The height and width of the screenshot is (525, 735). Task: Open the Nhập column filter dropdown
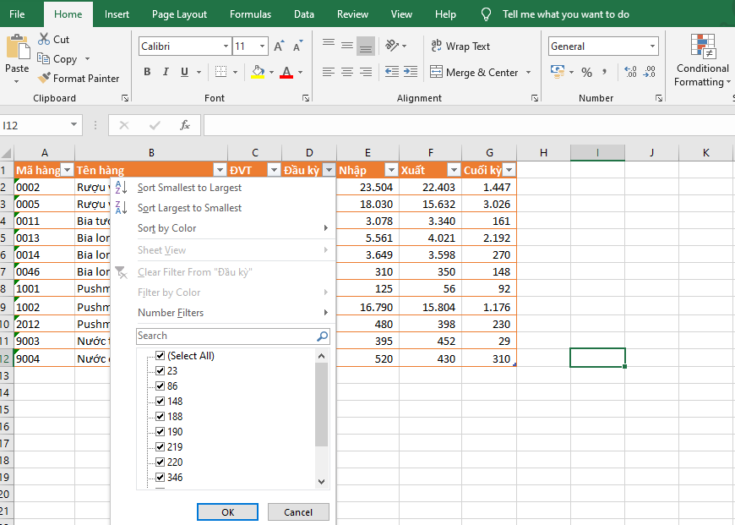coord(390,170)
